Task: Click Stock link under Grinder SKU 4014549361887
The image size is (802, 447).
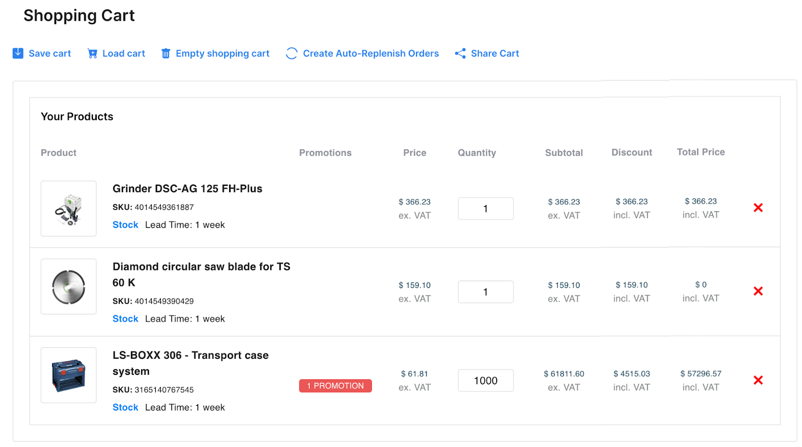Action: pos(125,225)
